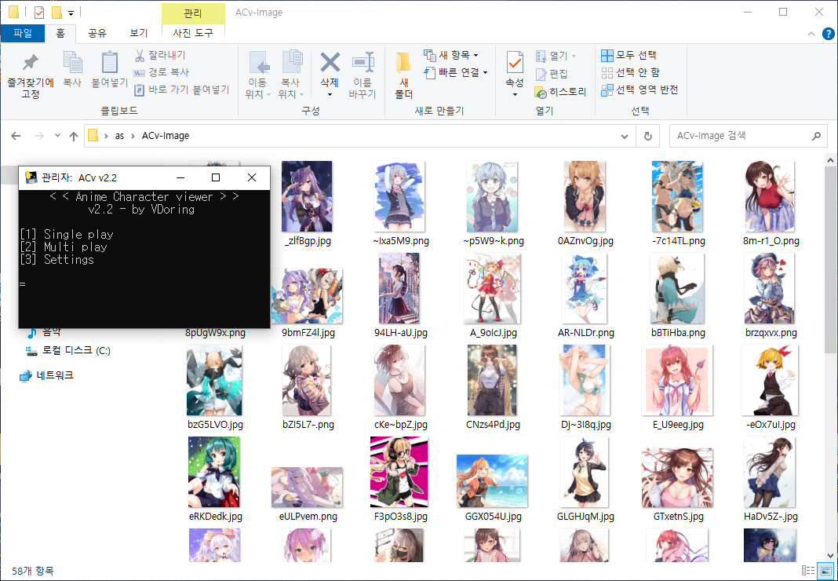Copy path with 경로 복사
The image size is (838, 581).
(162, 72)
